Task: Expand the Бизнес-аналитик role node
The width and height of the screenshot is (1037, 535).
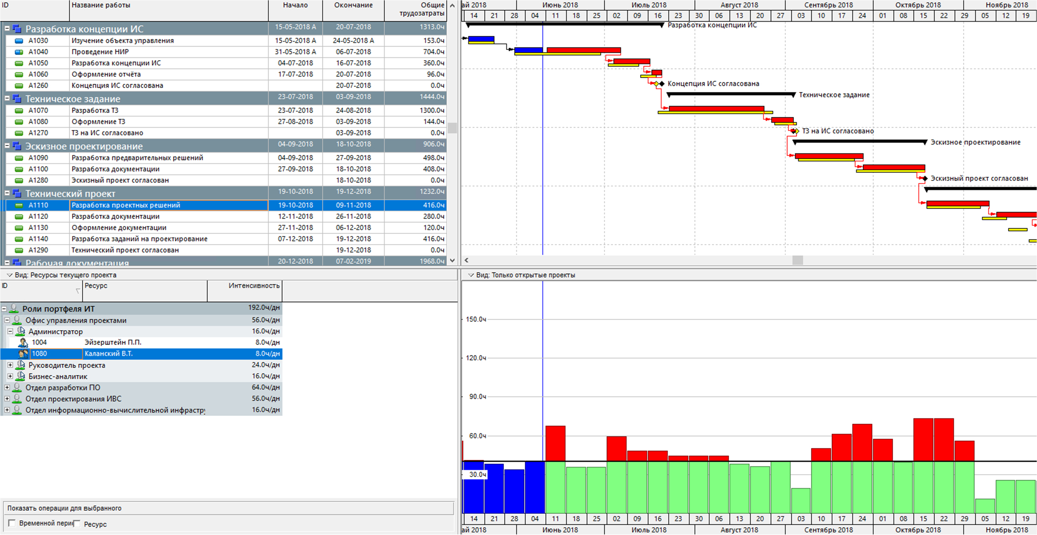Action: pos(10,376)
